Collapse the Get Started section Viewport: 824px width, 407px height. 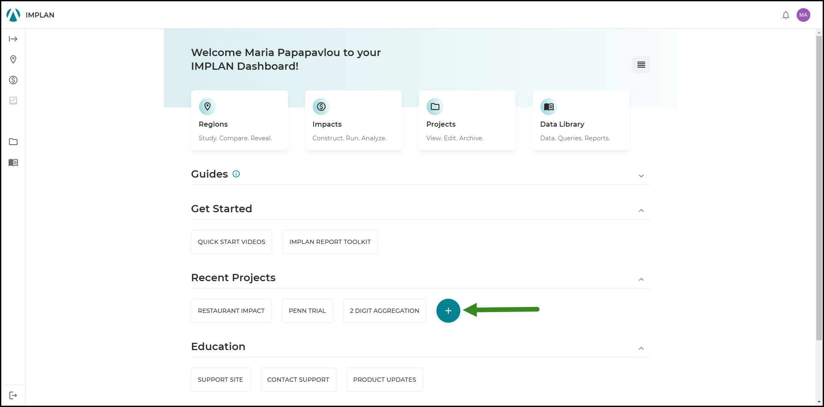coord(641,210)
